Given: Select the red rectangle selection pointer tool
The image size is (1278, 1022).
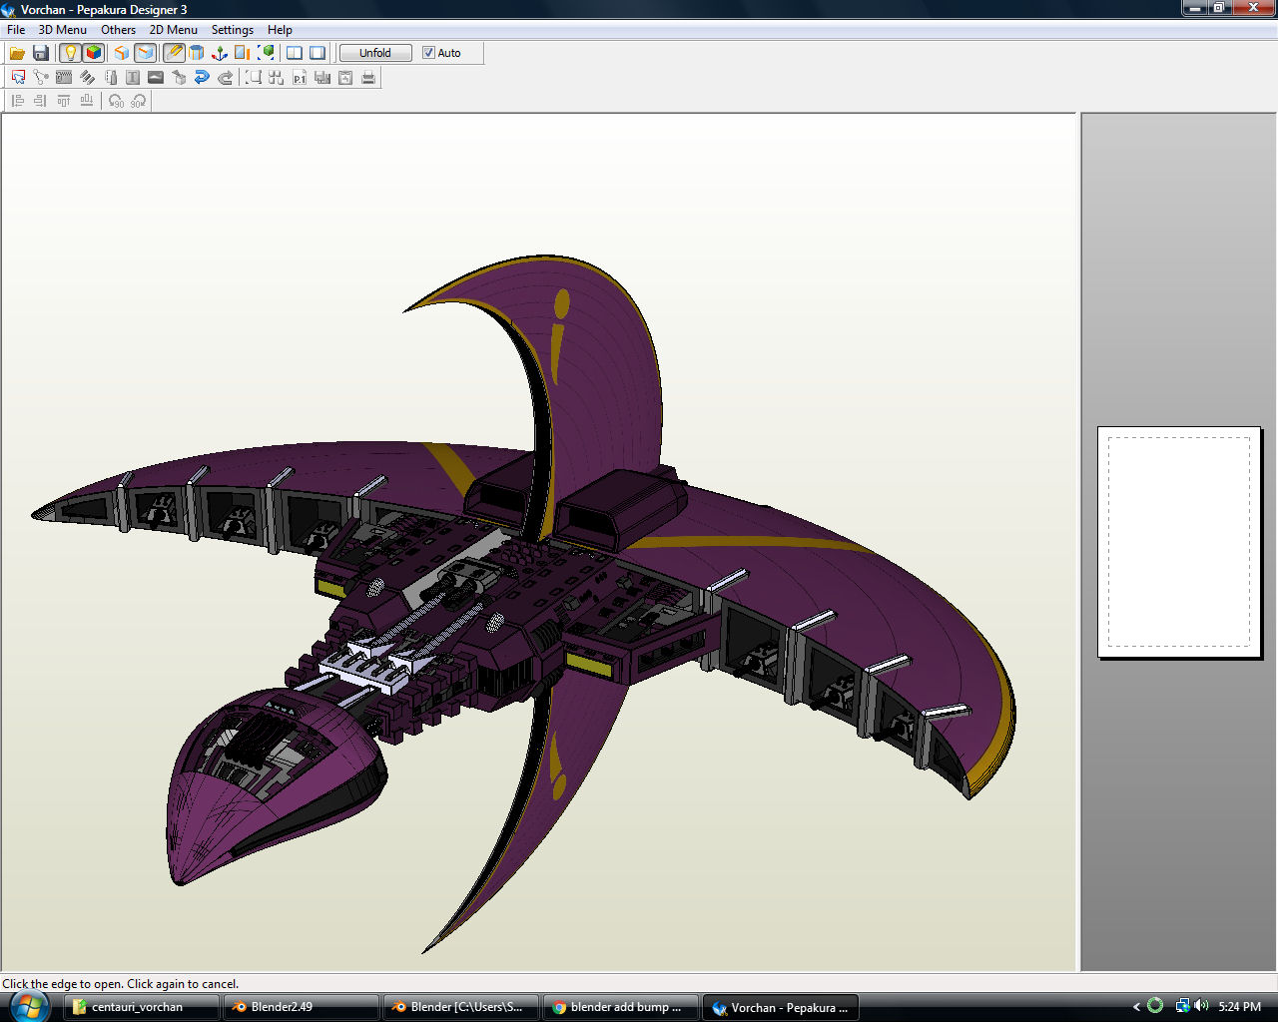Looking at the screenshot, I should 18,77.
